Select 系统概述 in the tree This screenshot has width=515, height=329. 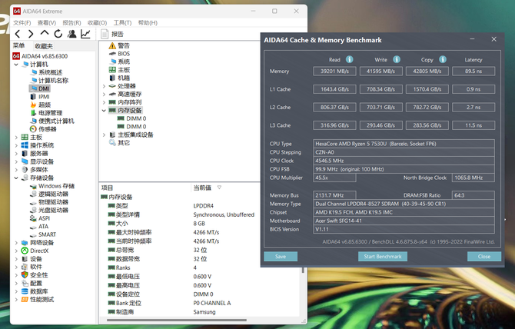click(46, 72)
